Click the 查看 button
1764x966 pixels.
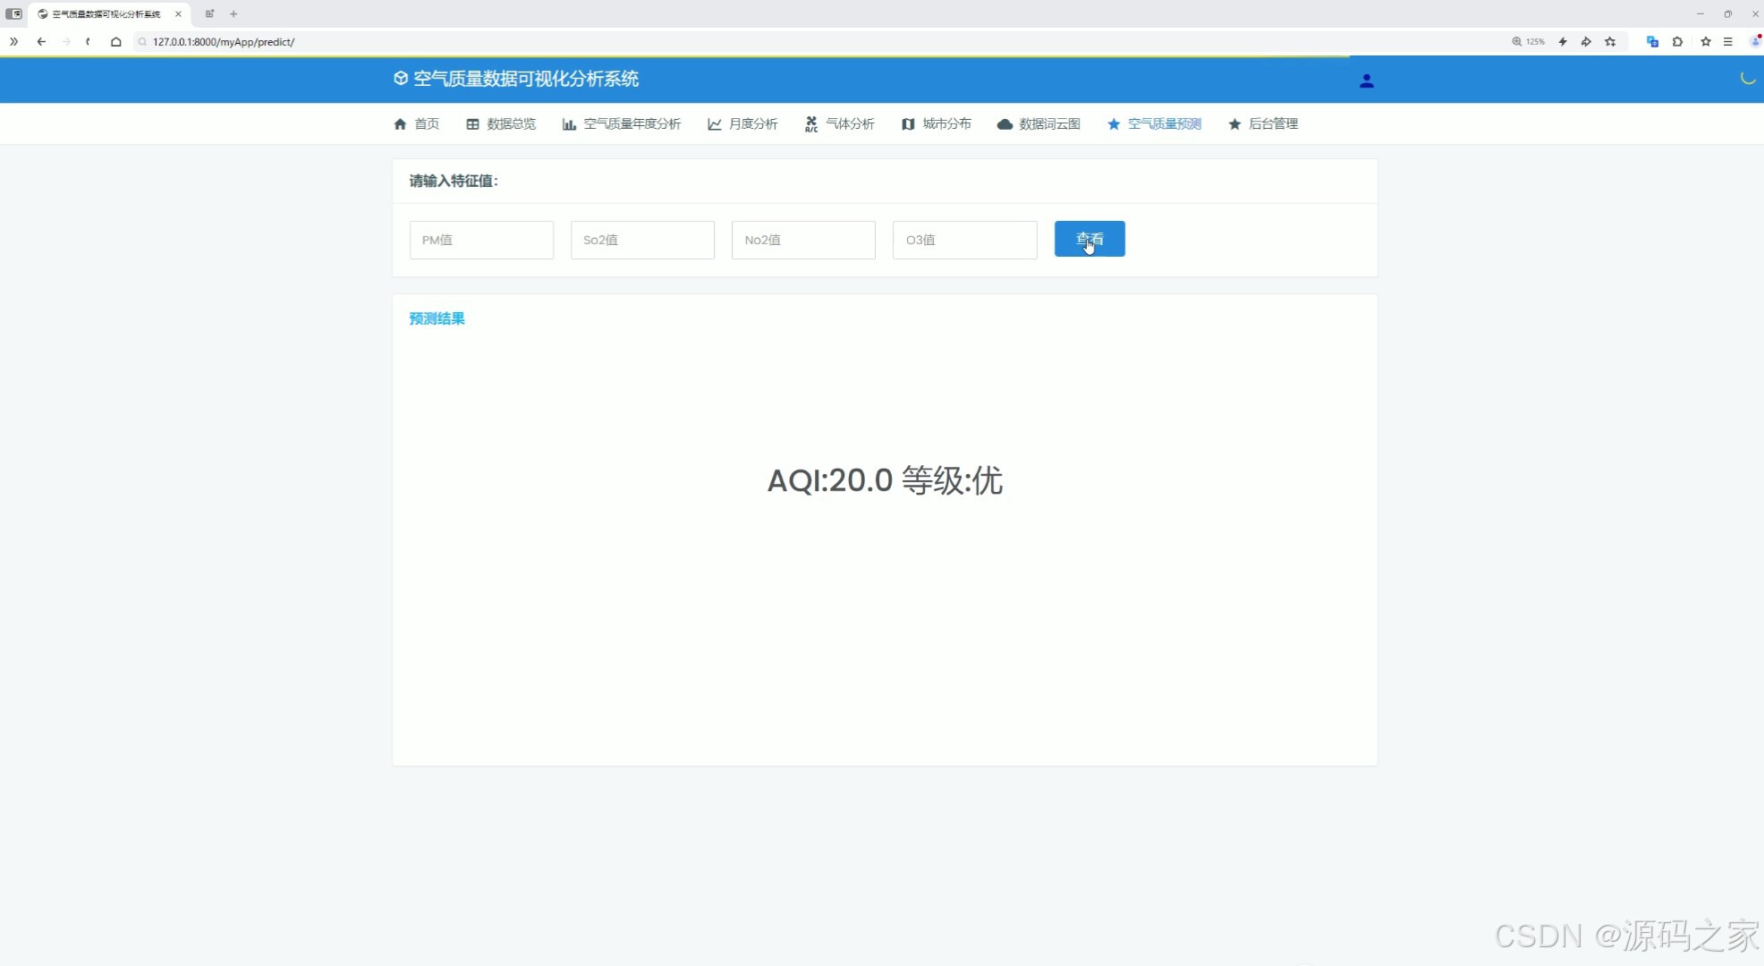(1090, 239)
